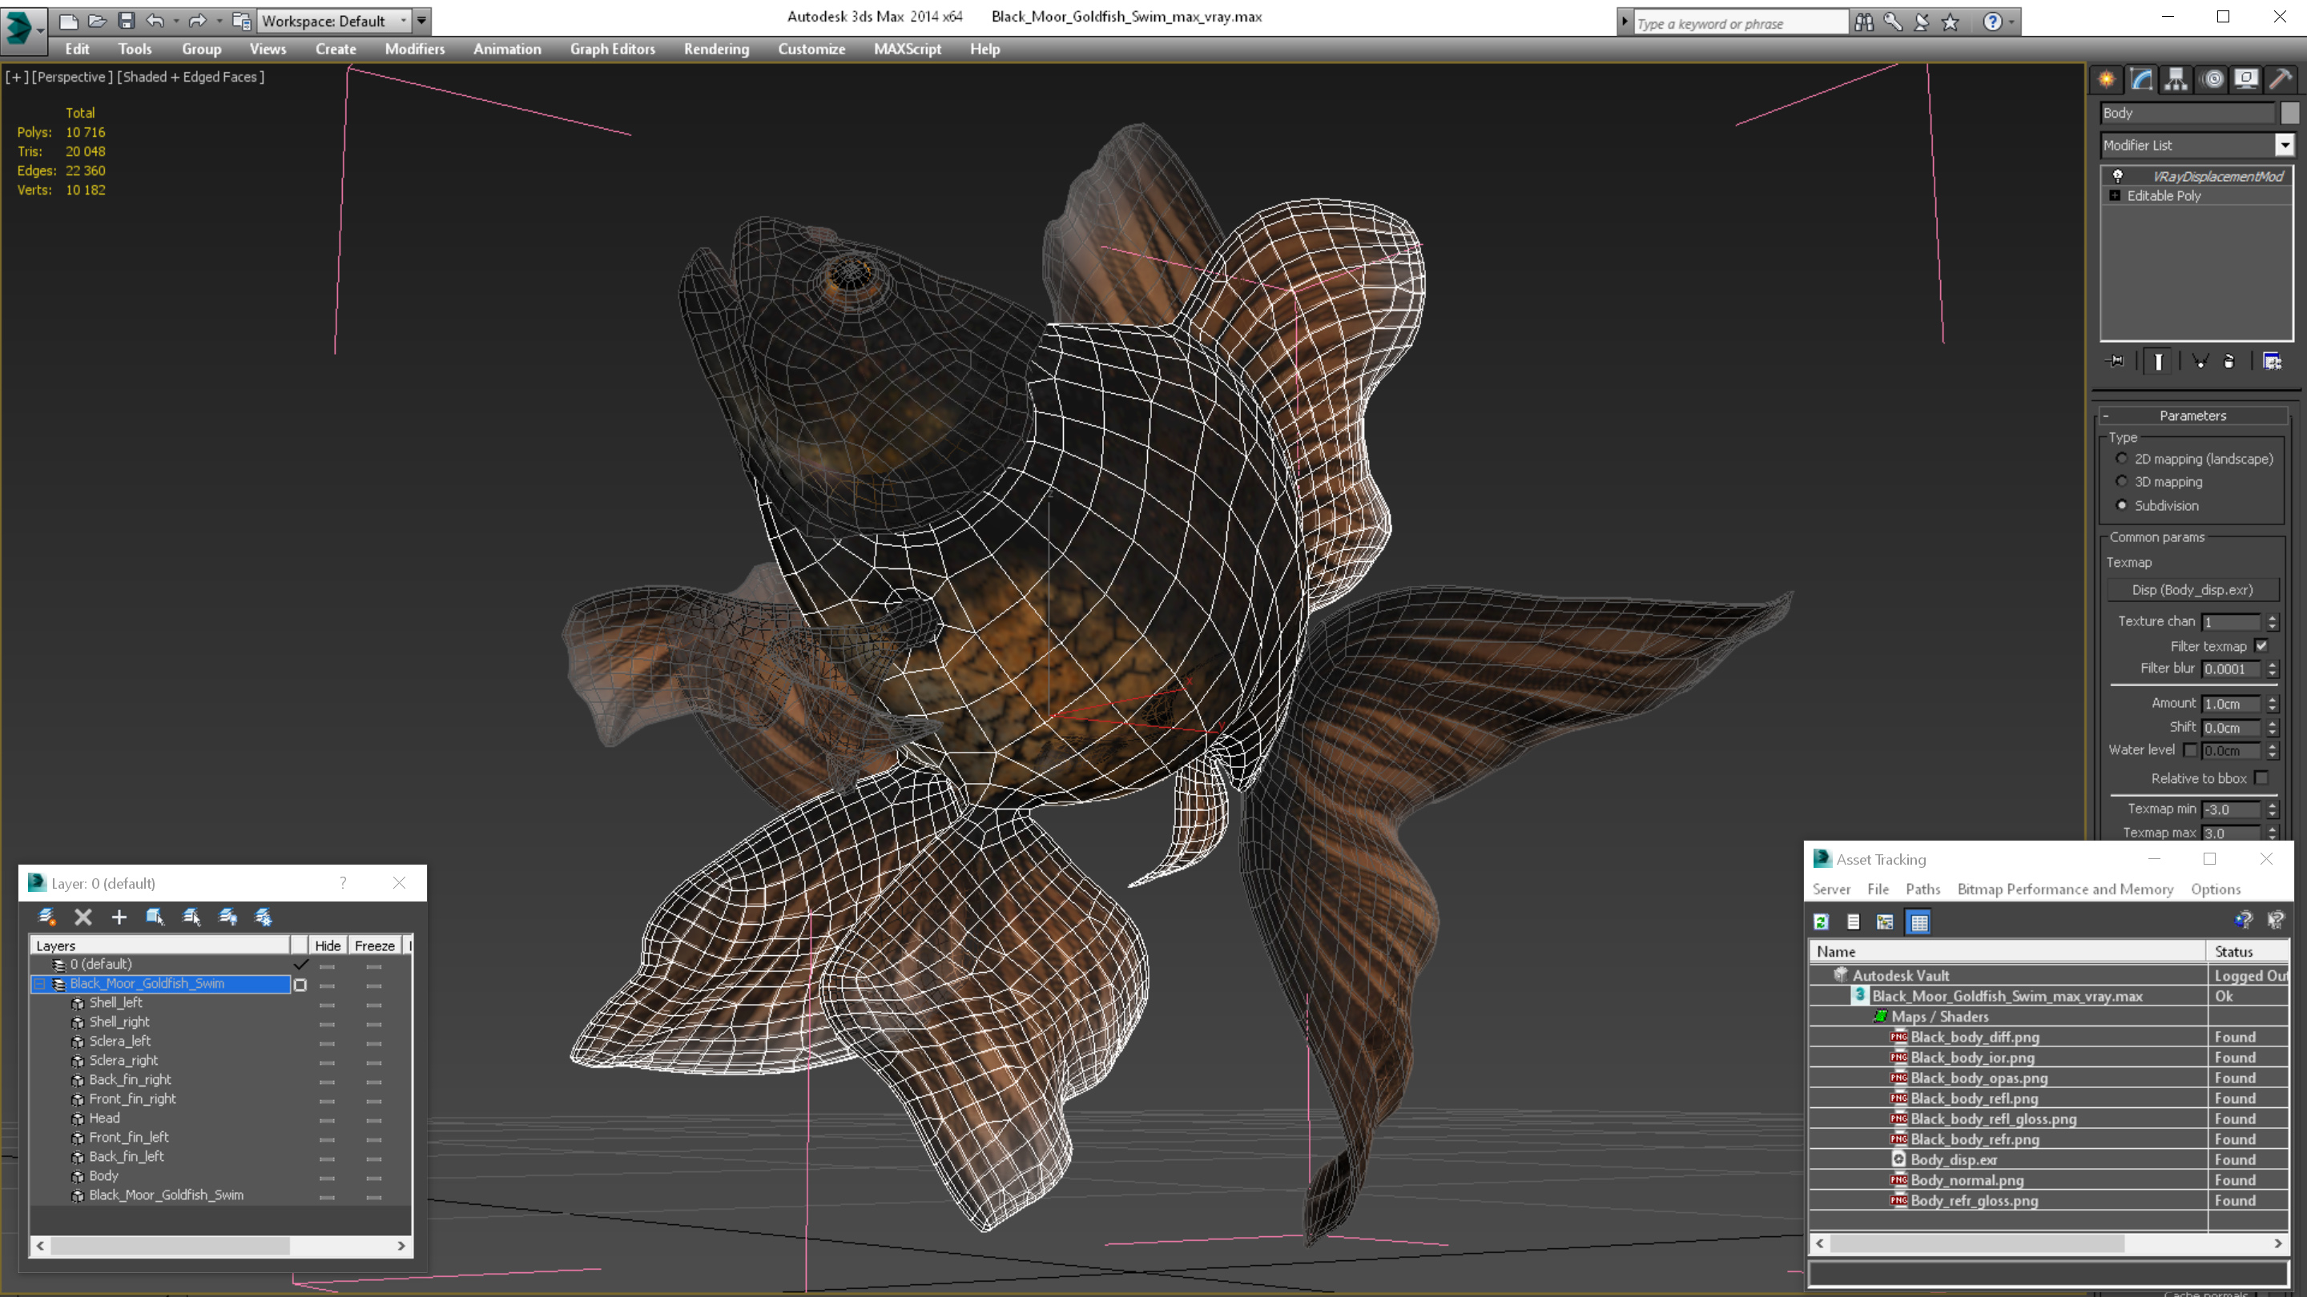This screenshot has width=2307, height=1297.
Task: Open Paths menu in Asset Tracking
Action: [1922, 889]
